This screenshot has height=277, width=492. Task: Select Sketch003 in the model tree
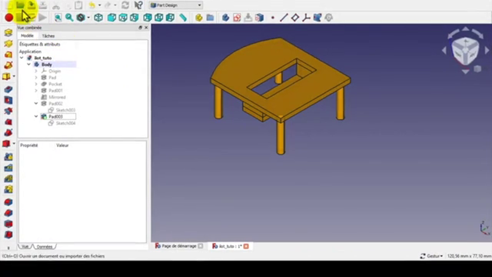click(x=65, y=110)
